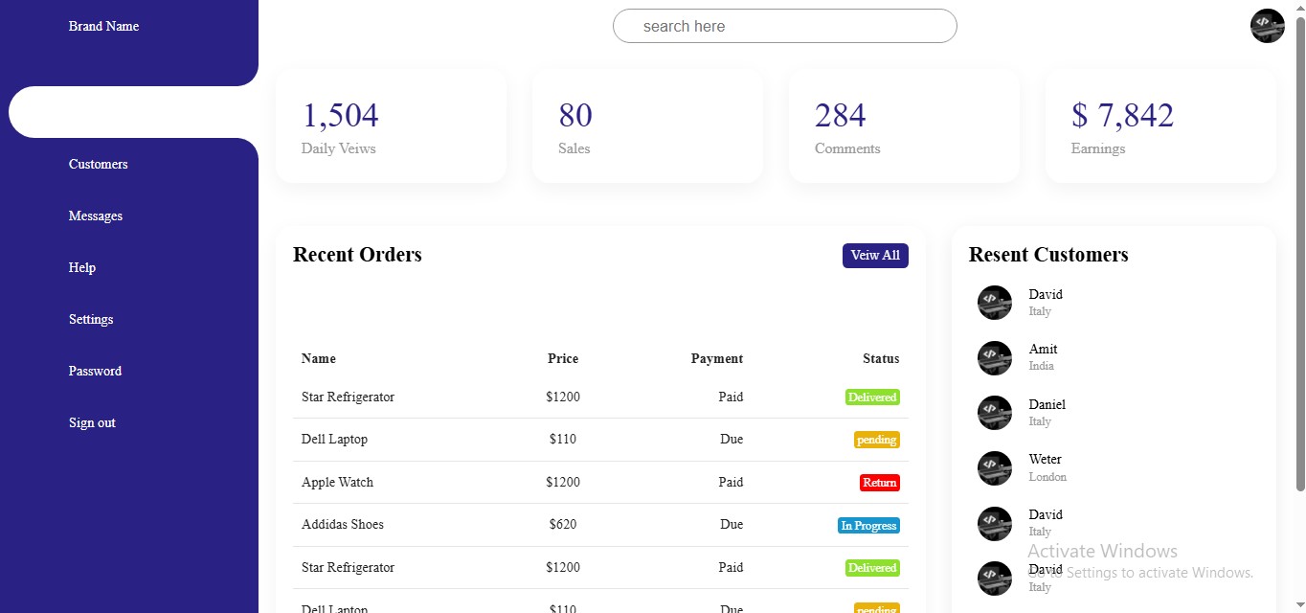Click the Status column header
Screen dimensions: 1306x613
[x=881, y=358]
